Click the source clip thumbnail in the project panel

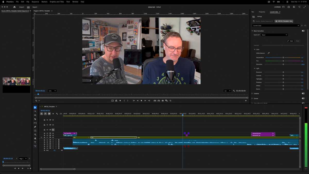tap(16, 81)
